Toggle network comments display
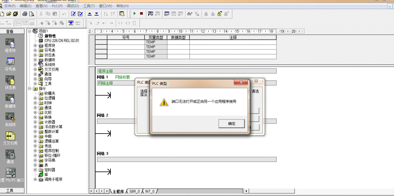Image resolution: width=394 pixels, height=196 pixels. coord(25,23)
